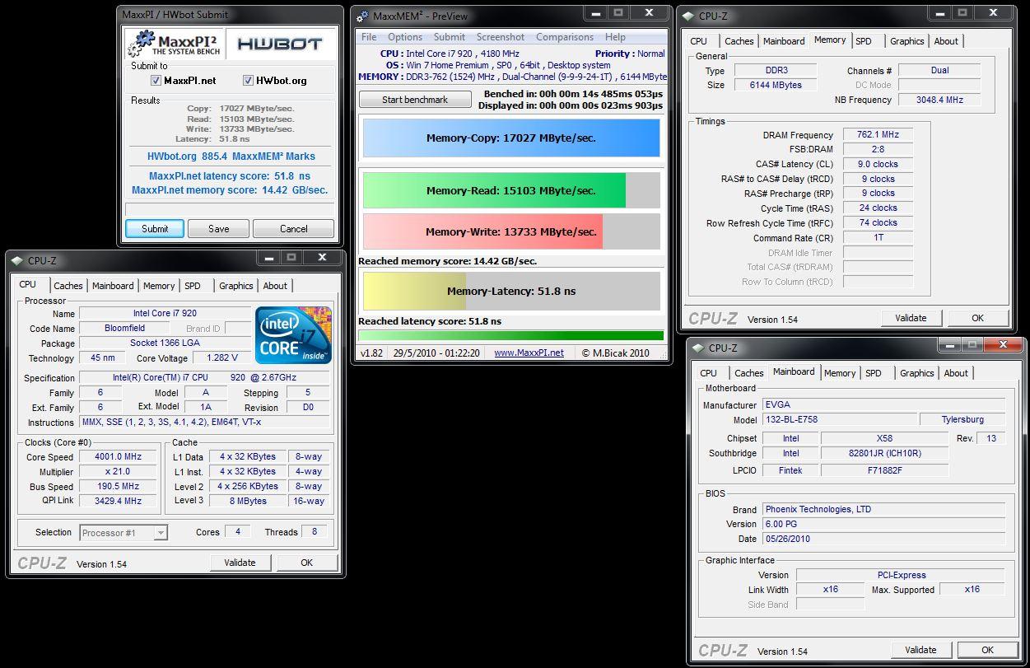Close the CPU-Z Mainboard window
The image size is (1030, 668).
pos(1004,344)
